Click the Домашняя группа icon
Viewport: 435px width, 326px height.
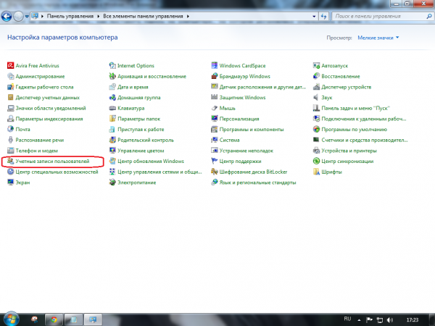[x=112, y=98]
